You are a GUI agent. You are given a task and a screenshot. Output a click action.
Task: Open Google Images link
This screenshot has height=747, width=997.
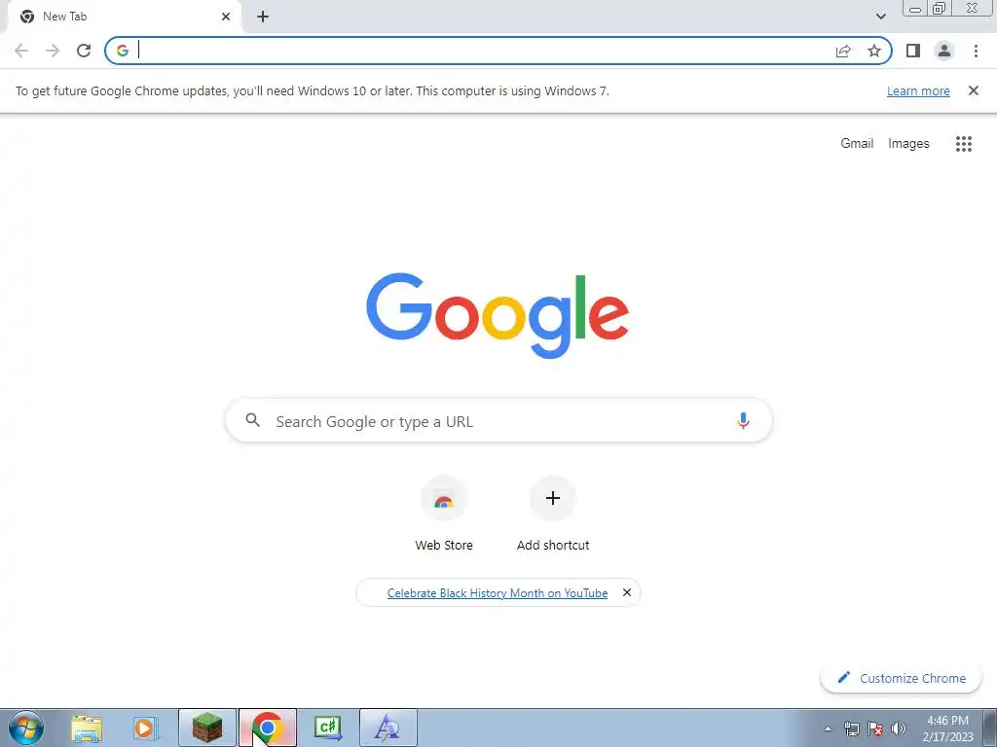(908, 144)
